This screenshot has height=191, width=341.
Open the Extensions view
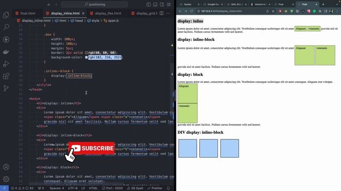6,76
